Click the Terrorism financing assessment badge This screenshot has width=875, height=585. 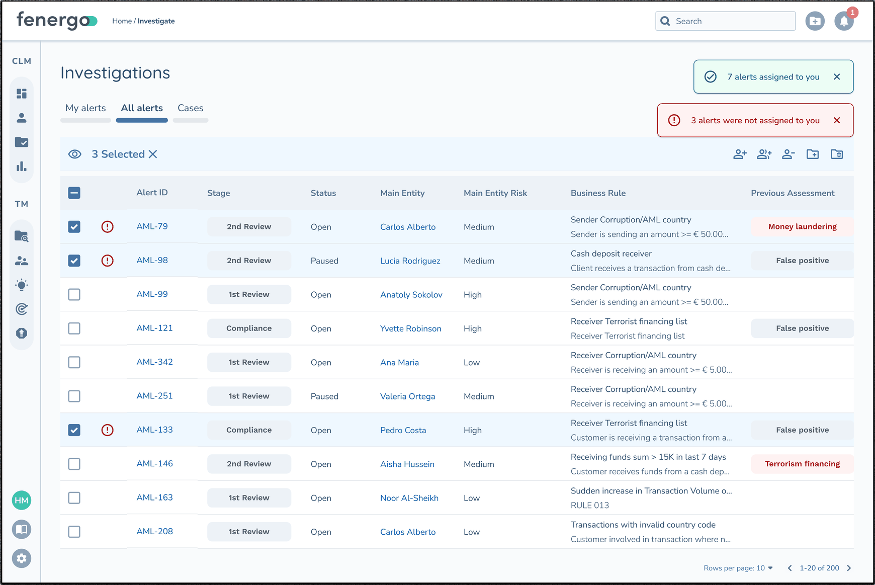[x=803, y=464]
